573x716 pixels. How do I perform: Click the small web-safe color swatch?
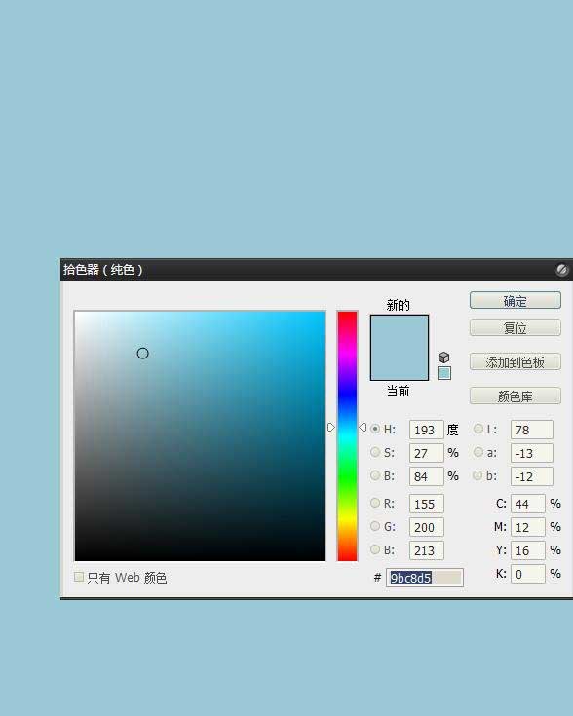444,373
